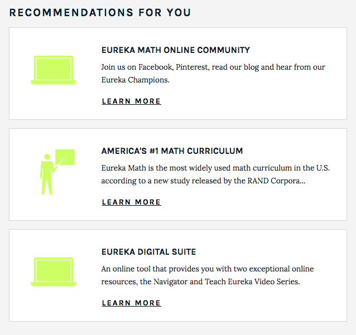
Task: Click the laptop icon beside Eureka Math Online Community
Action: (x=54, y=70)
